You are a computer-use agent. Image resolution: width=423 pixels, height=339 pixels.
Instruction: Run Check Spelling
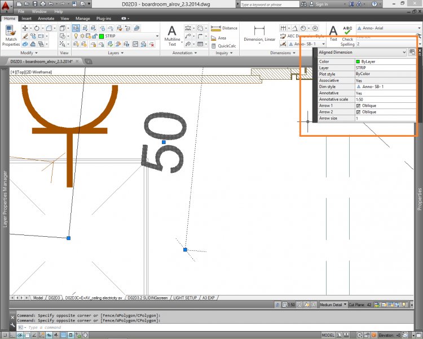pyautogui.click(x=347, y=35)
